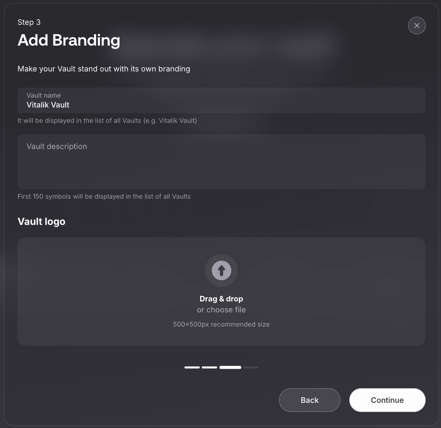Click the "Drag & drop" label
441x428 pixels.
221,299
